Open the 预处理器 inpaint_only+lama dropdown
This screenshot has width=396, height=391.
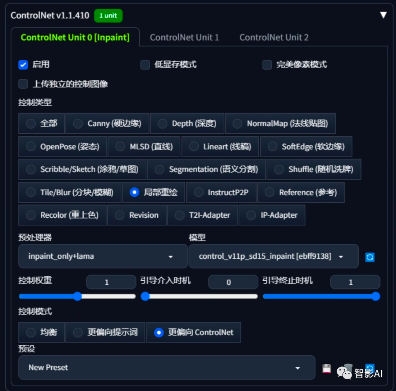[103, 256]
